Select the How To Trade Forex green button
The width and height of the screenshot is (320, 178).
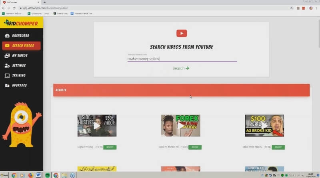coord(195,147)
